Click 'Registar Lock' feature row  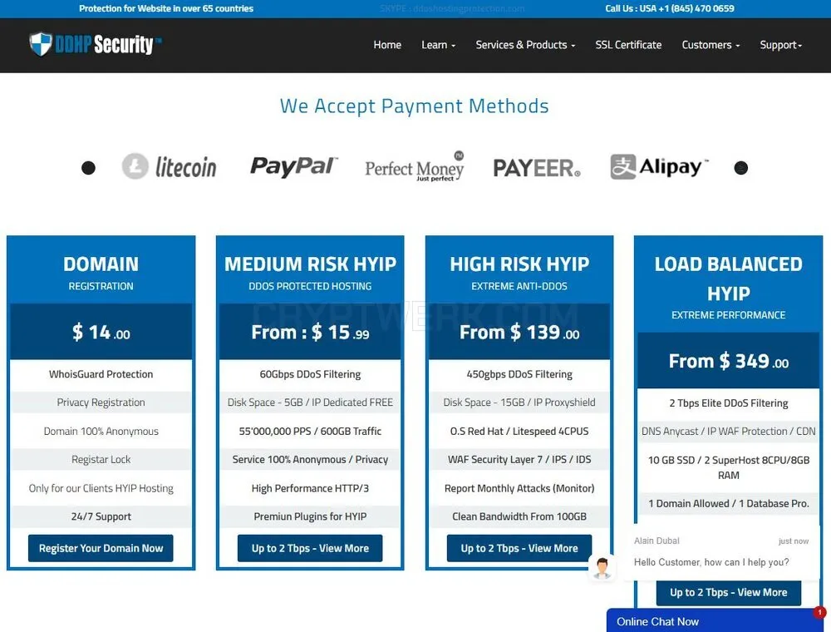pos(101,460)
